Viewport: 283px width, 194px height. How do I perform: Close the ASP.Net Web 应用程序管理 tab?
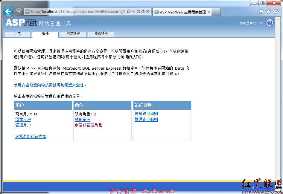[209, 12]
